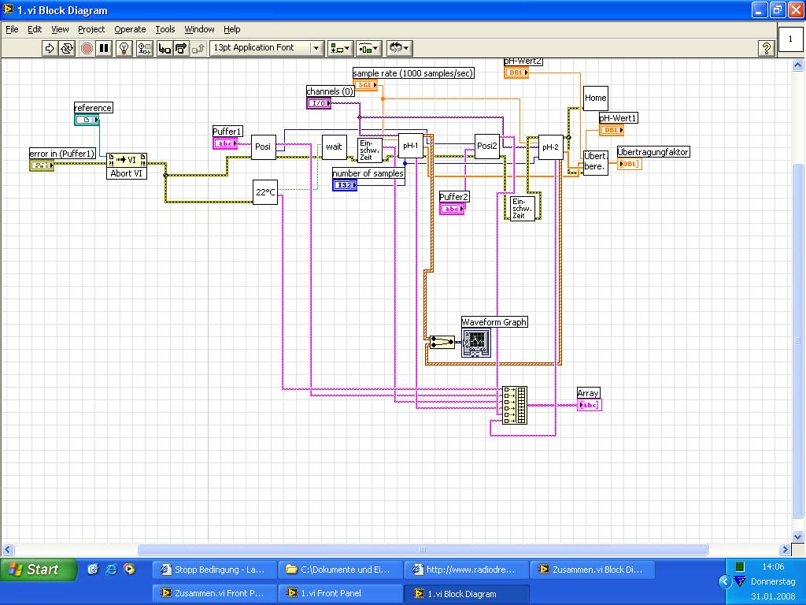This screenshot has height=605, width=806.
Task: Open the Operate menu
Action: coord(130,29)
